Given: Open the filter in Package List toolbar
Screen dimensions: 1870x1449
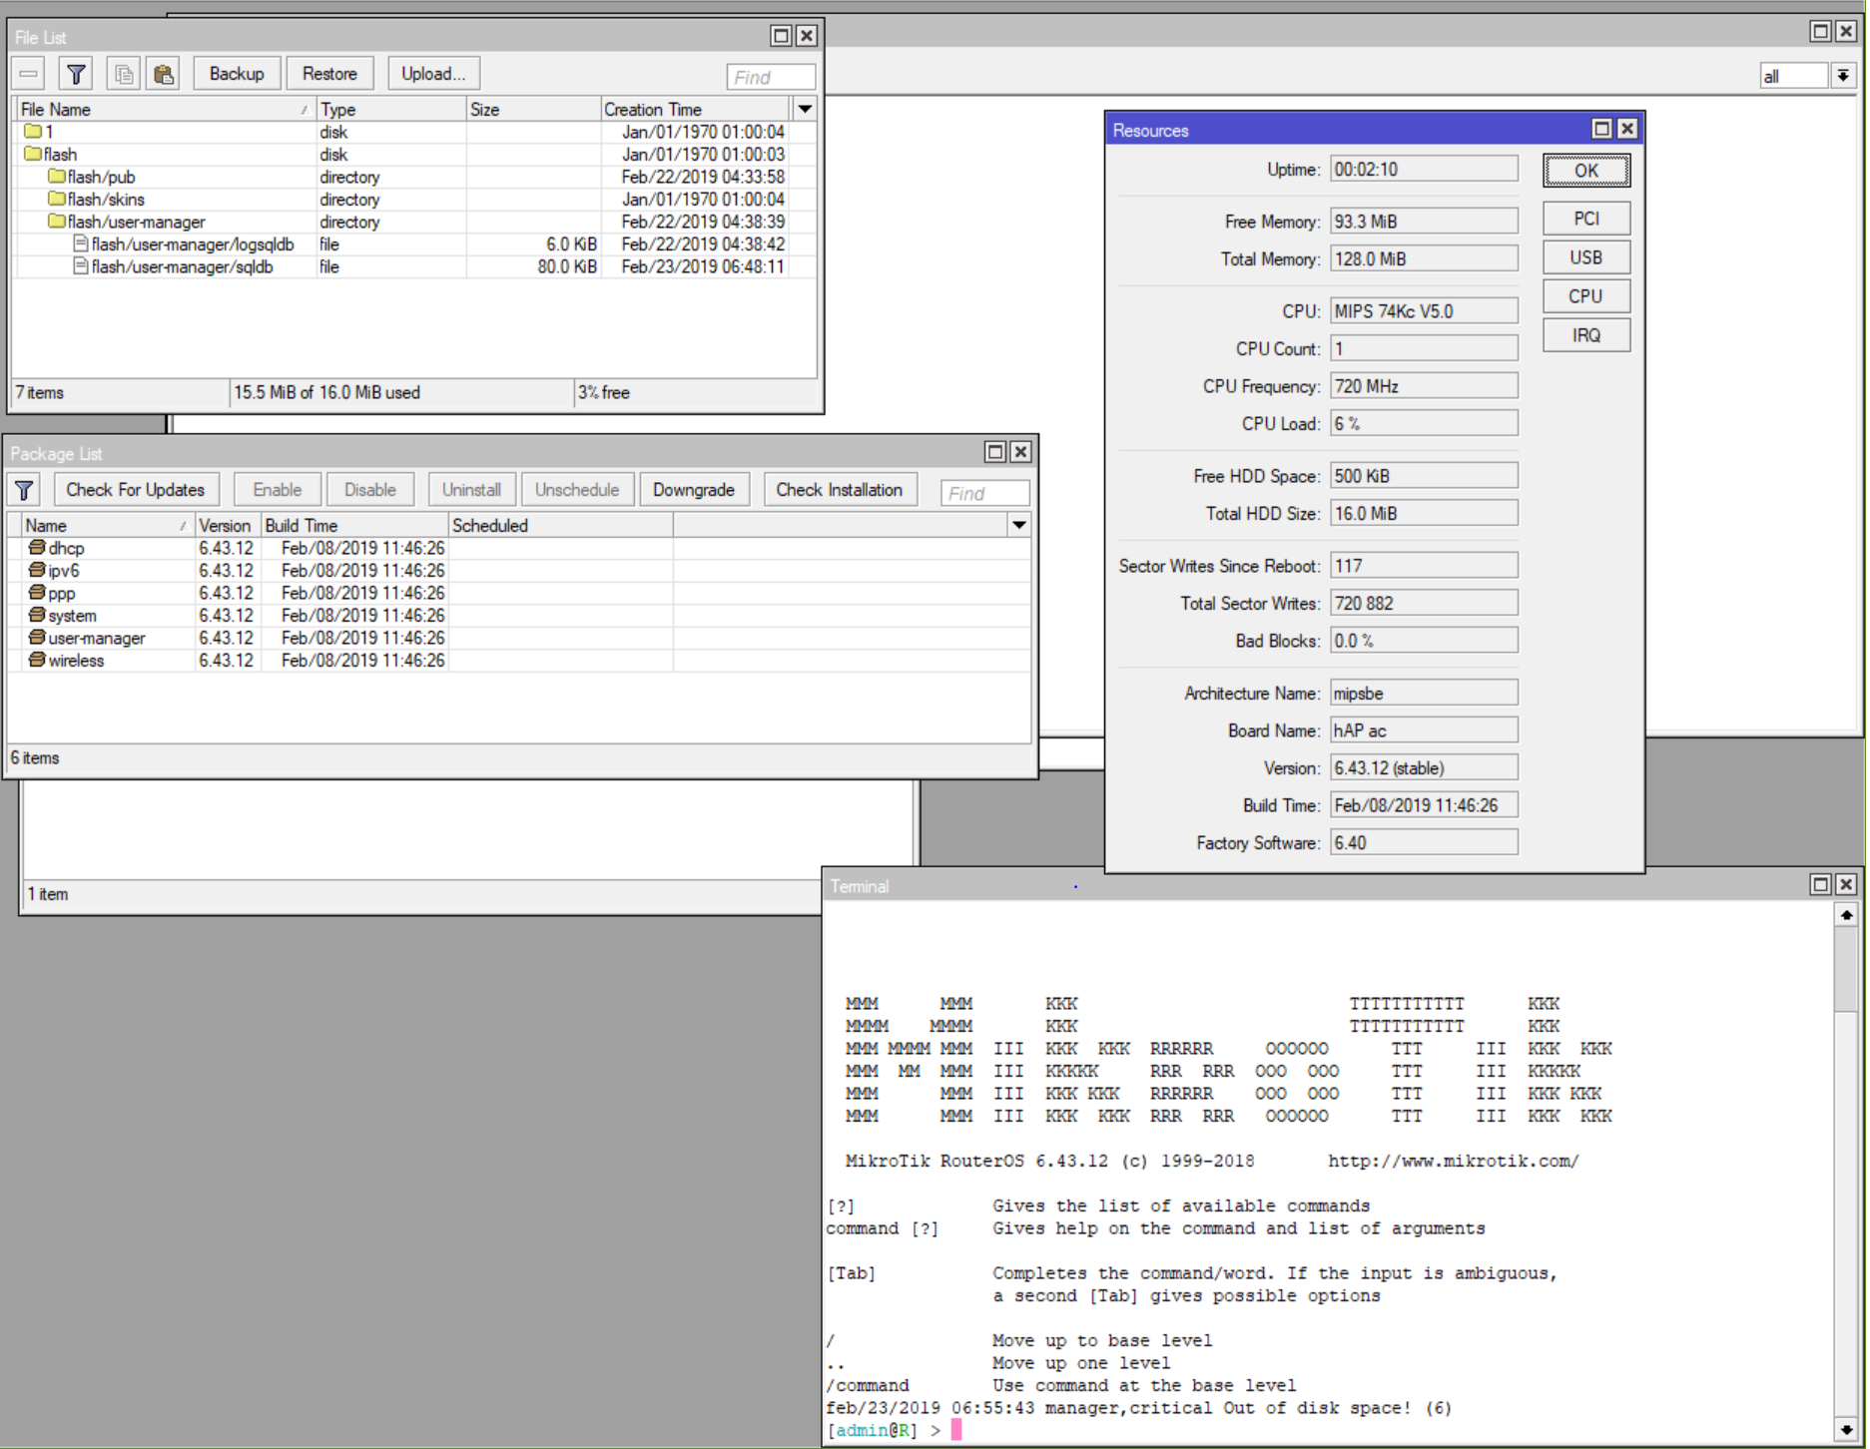Looking at the screenshot, I should coord(24,490).
